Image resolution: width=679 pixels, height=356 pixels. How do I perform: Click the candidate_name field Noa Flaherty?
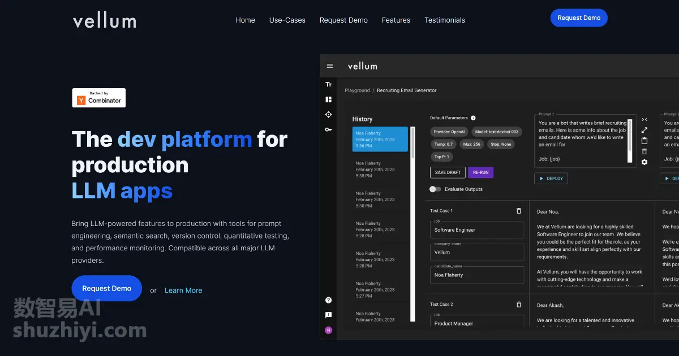pos(477,275)
